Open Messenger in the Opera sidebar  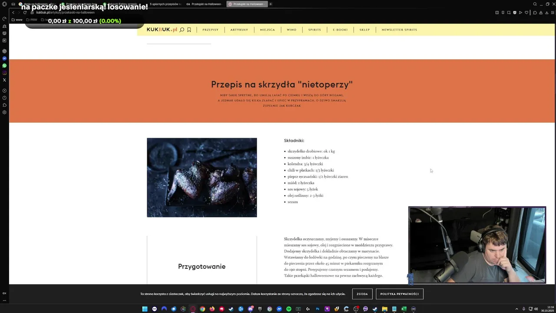point(4,58)
